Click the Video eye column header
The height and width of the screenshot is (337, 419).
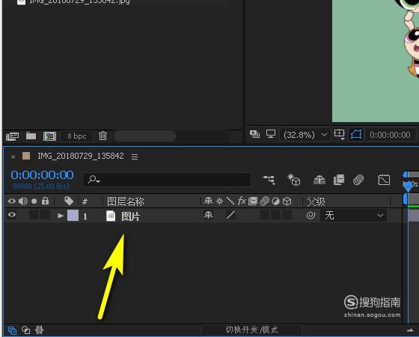pos(12,201)
